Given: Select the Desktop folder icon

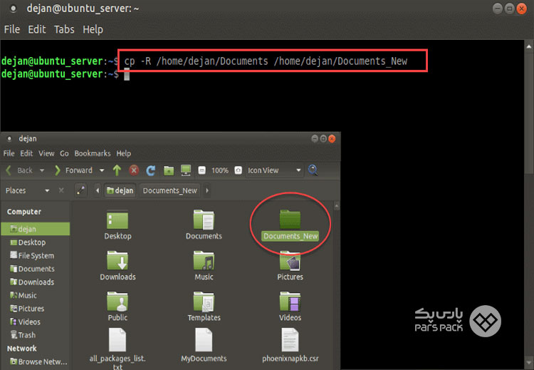Looking at the screenshot, I should tap(117, 220).
